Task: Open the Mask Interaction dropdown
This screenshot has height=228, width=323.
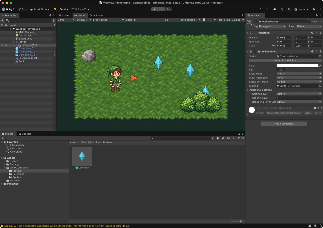Action: [299, 78]
